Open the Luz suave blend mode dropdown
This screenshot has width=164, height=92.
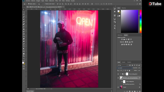click(x=125, y=68)
